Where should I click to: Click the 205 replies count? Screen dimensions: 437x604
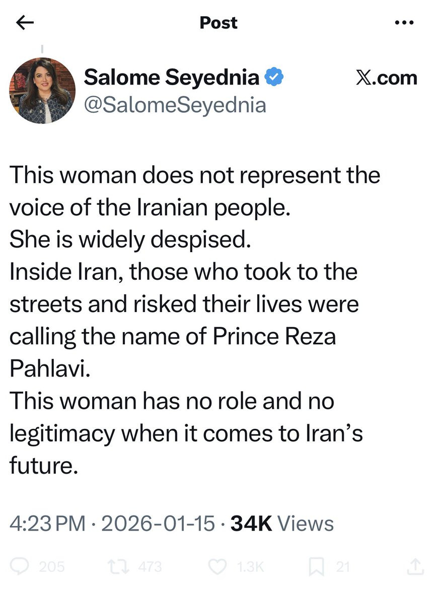[51, 567]
